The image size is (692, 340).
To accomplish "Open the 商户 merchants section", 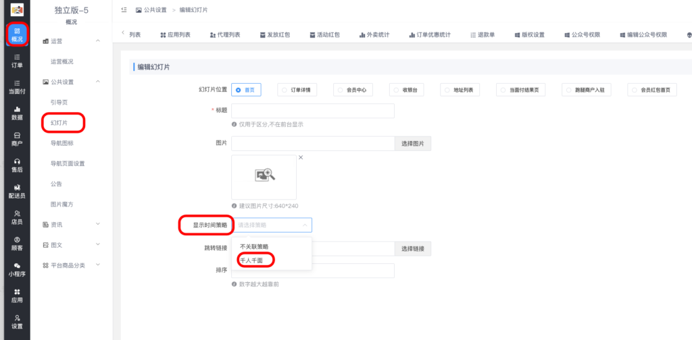I will [x=17, y=139].
